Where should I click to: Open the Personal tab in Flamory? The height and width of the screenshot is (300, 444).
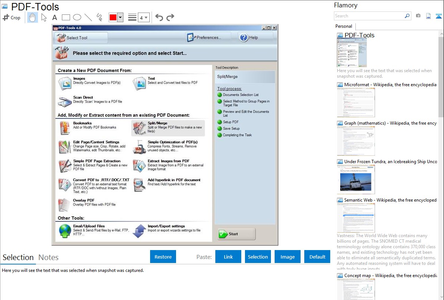tap(344, 26)
